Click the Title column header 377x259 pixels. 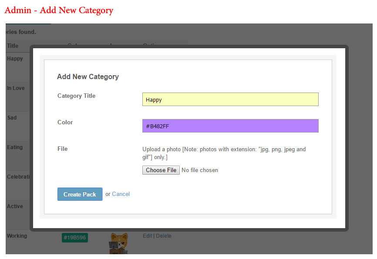click(x=13, y=46)
